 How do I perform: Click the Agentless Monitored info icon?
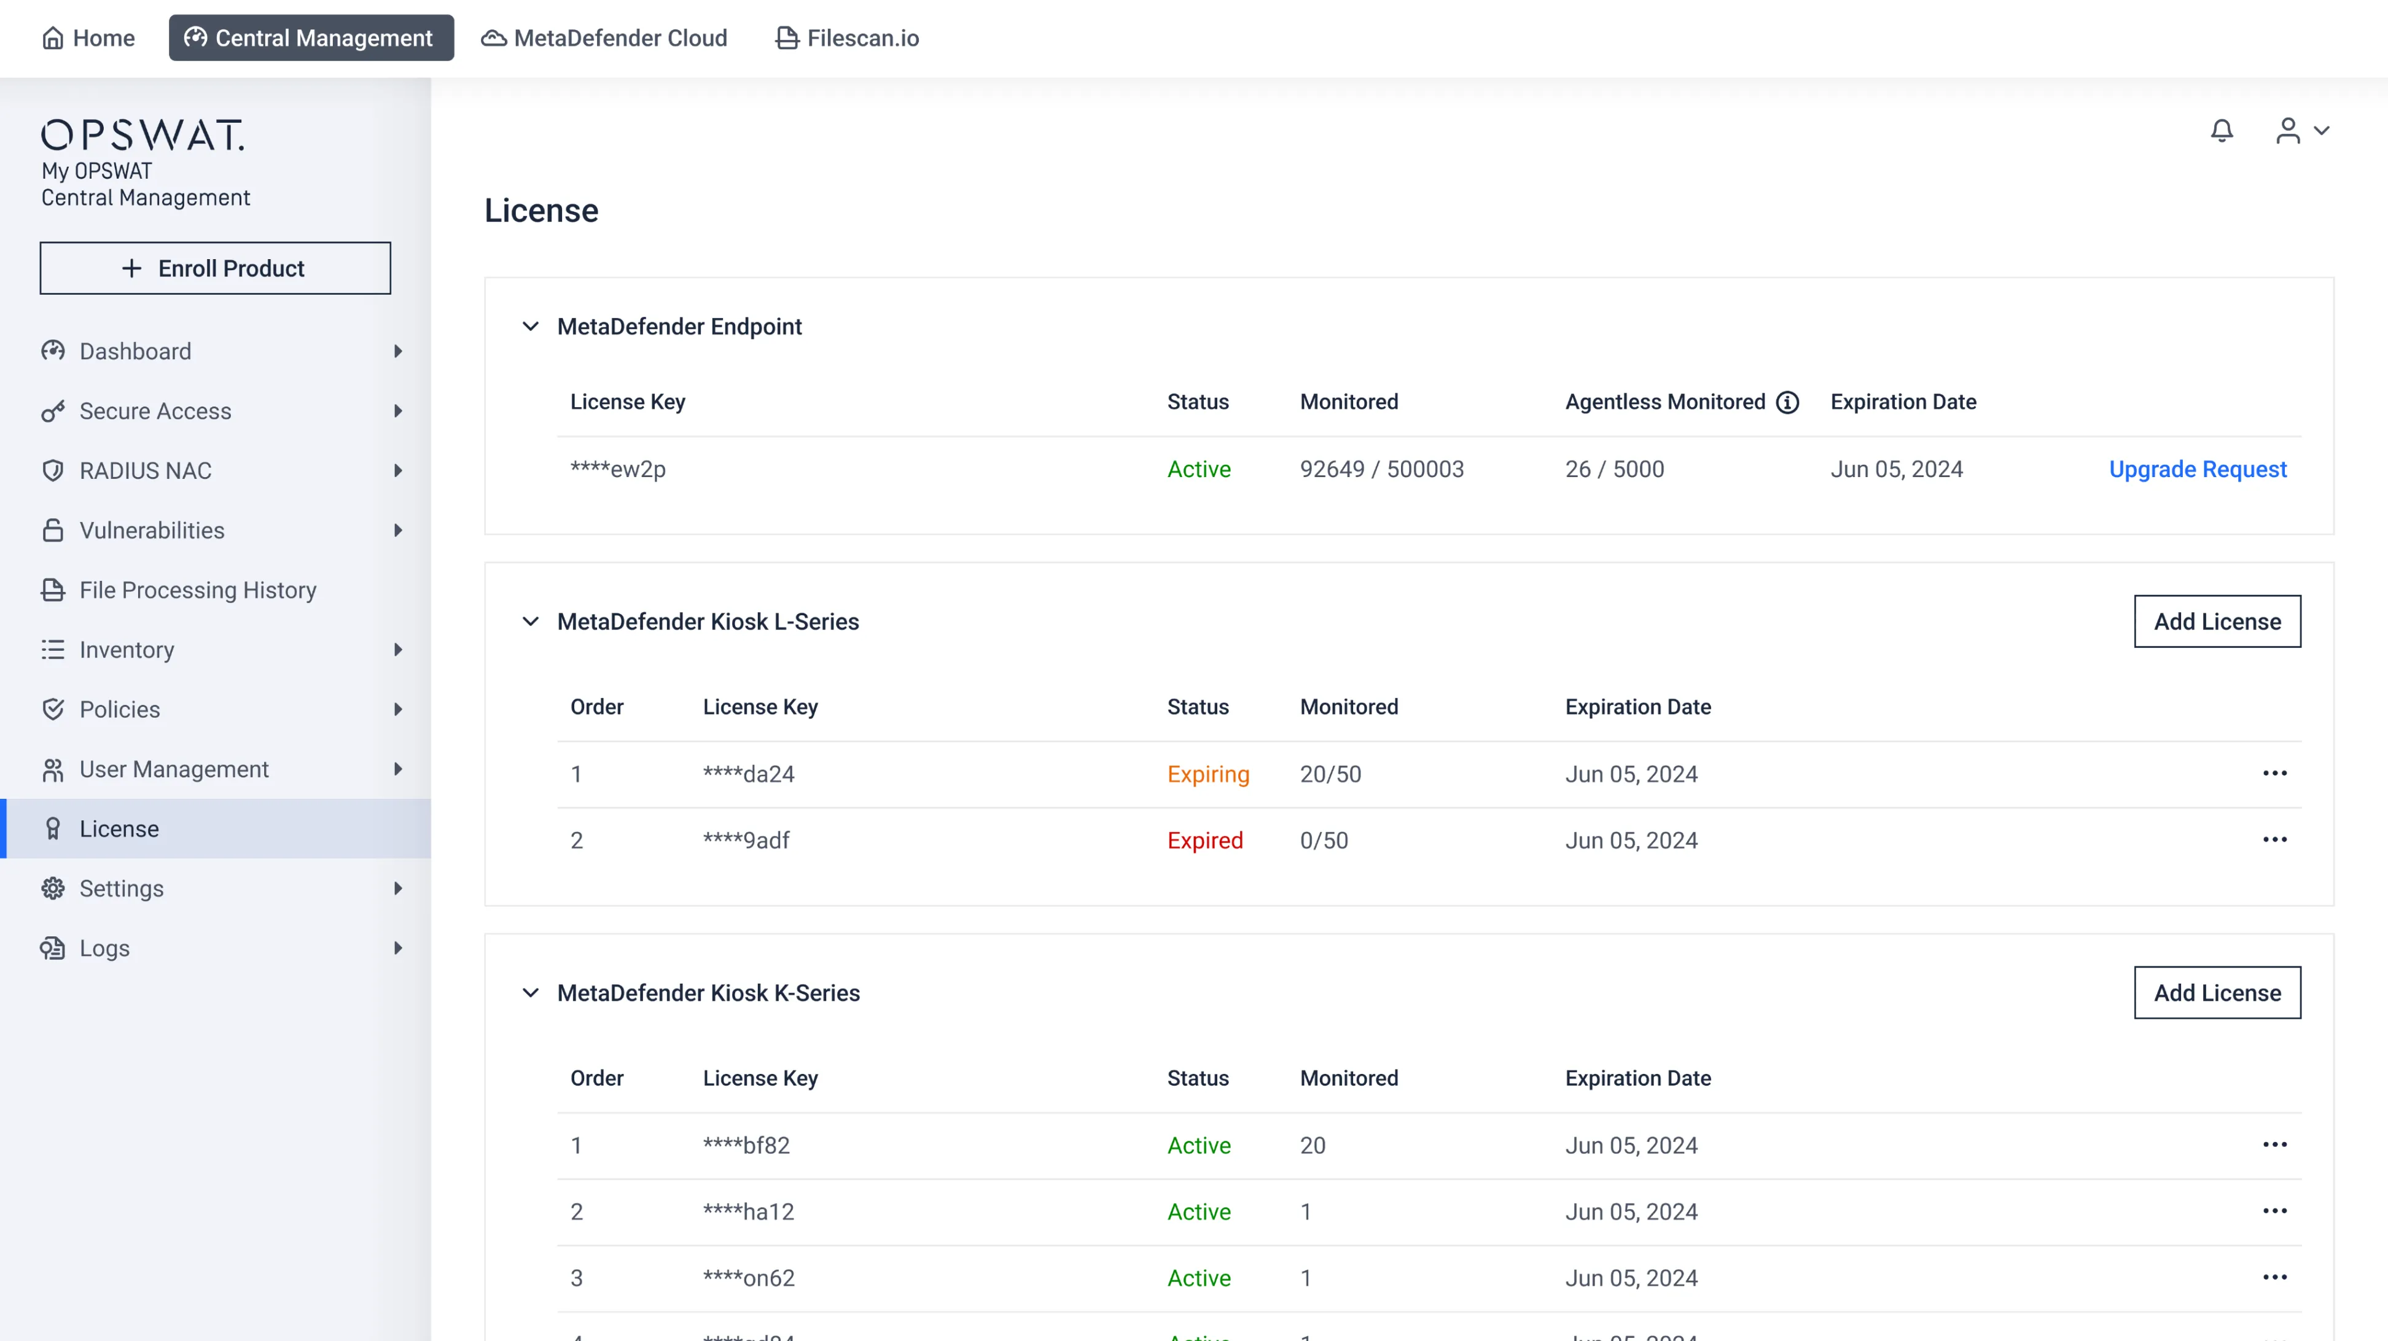click(1787, 402)
